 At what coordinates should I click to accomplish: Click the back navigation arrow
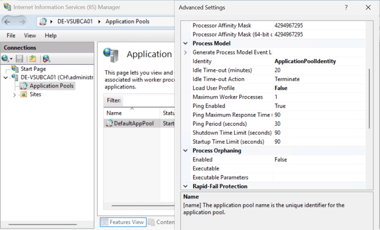click(8, 22)
